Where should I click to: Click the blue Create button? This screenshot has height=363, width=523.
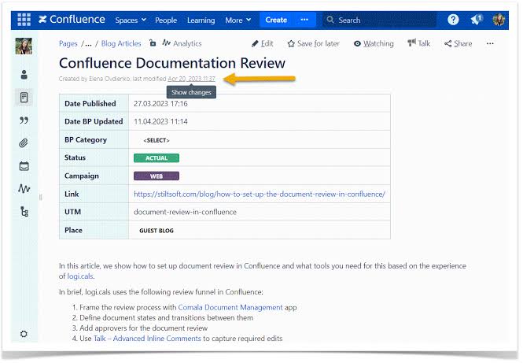(x=276, y=20)
